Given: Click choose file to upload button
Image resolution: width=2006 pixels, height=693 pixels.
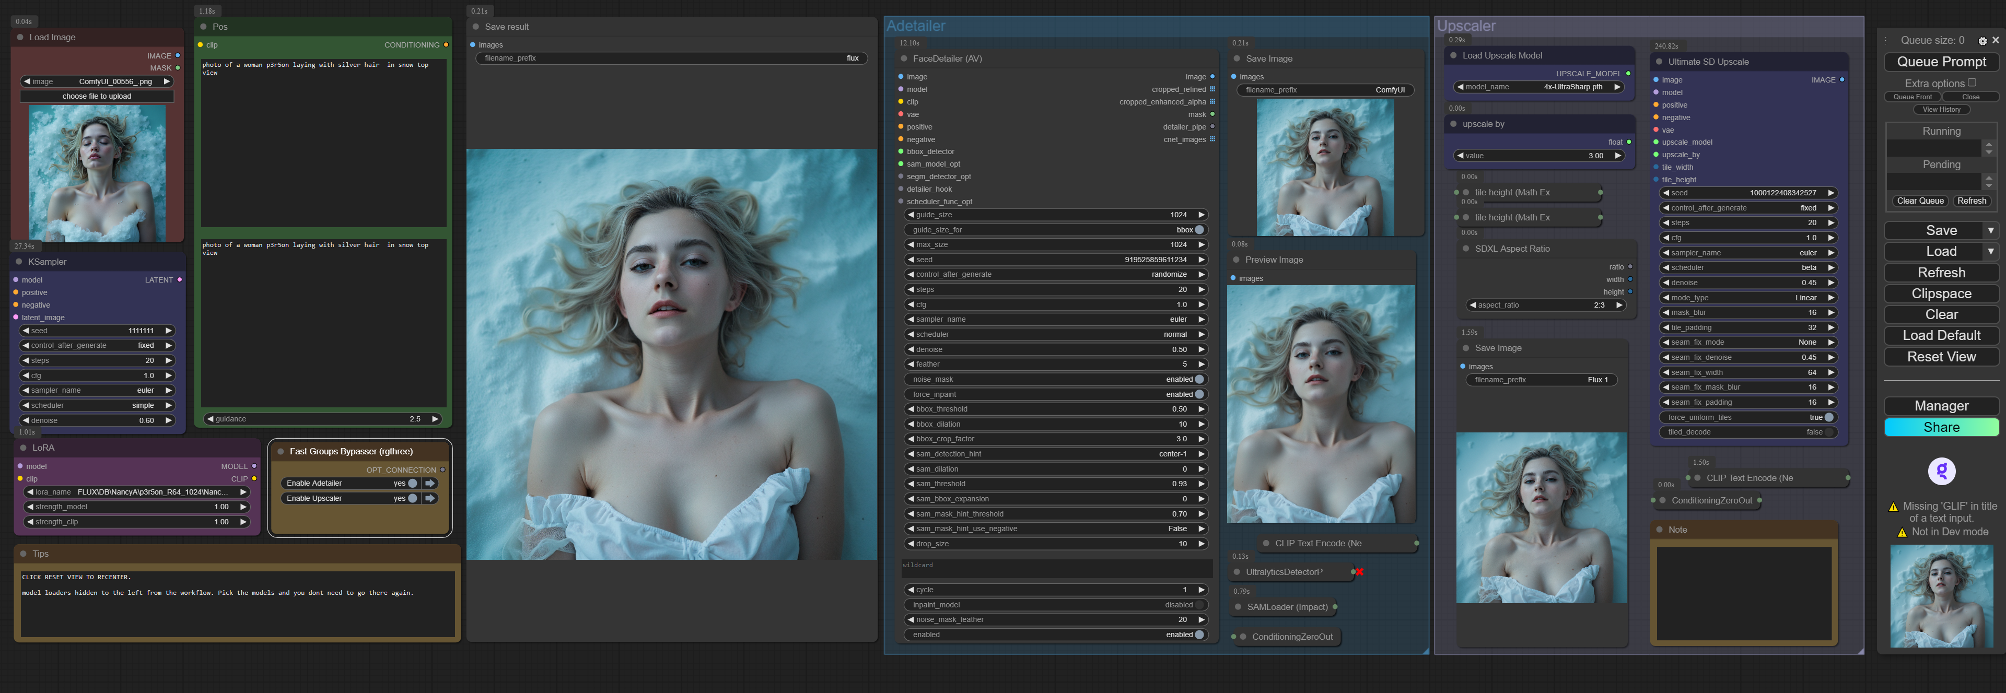Looking at the screenshot, I should 97,97.
